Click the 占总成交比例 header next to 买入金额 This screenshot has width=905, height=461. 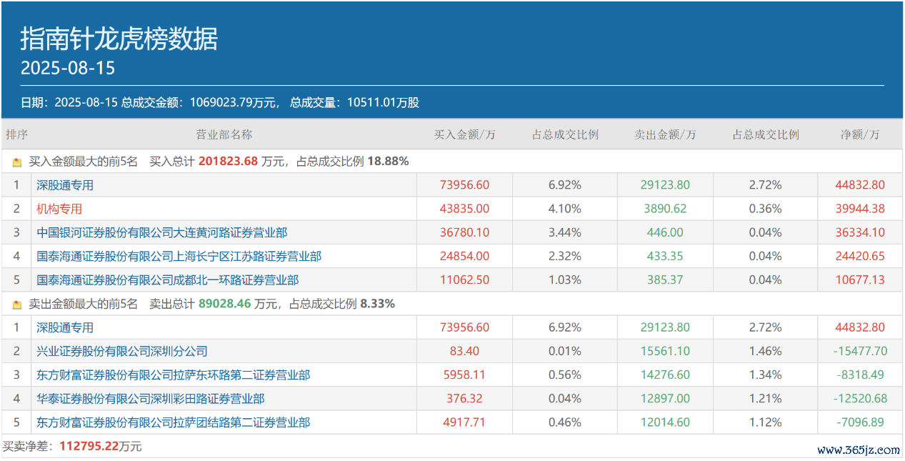(x=565, y=134)
